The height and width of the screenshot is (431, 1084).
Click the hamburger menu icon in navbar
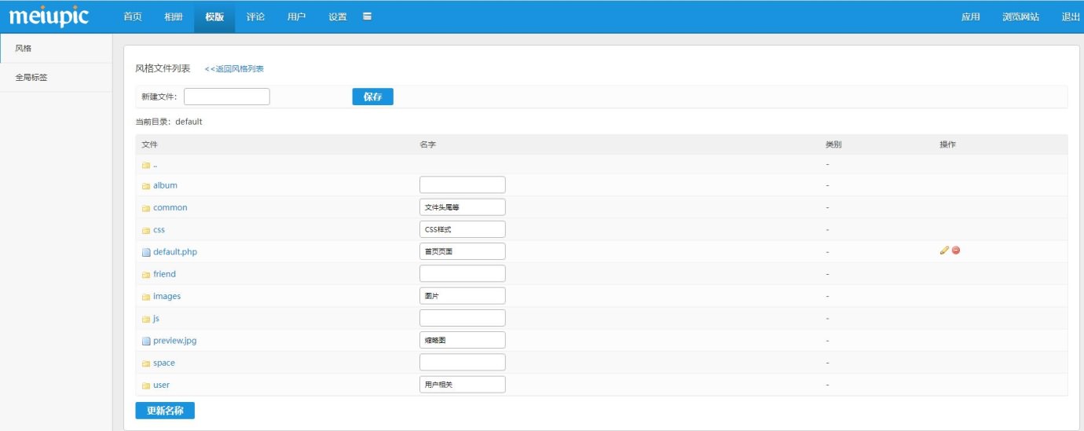tap(367, 16)
